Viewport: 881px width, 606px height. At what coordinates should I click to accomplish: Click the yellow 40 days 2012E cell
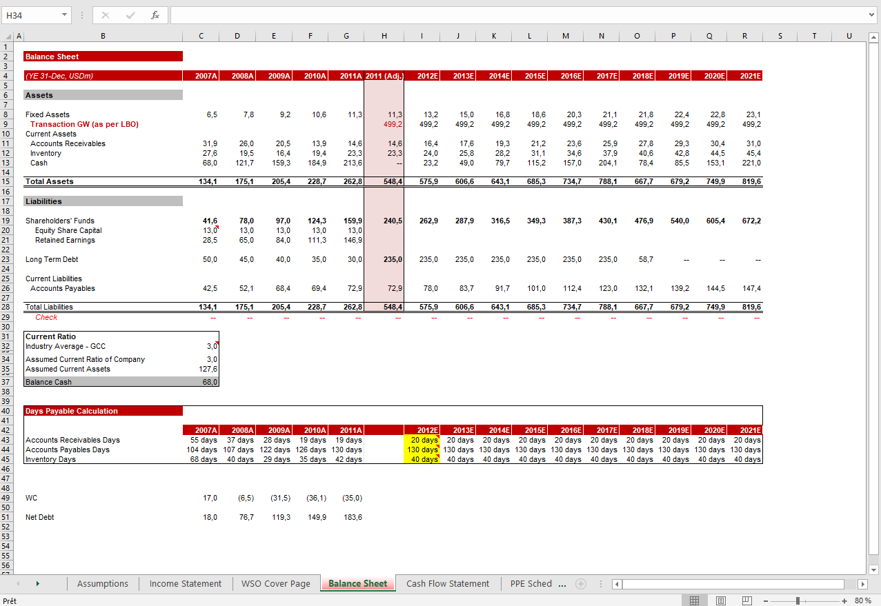422,459
